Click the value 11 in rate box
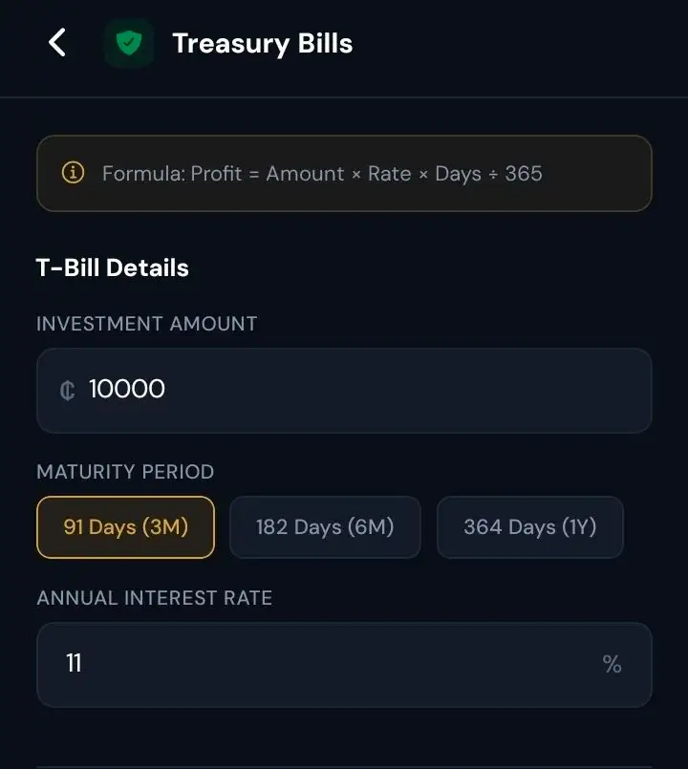The height and width of the screenshot is (769, 688). coord(75,663)
